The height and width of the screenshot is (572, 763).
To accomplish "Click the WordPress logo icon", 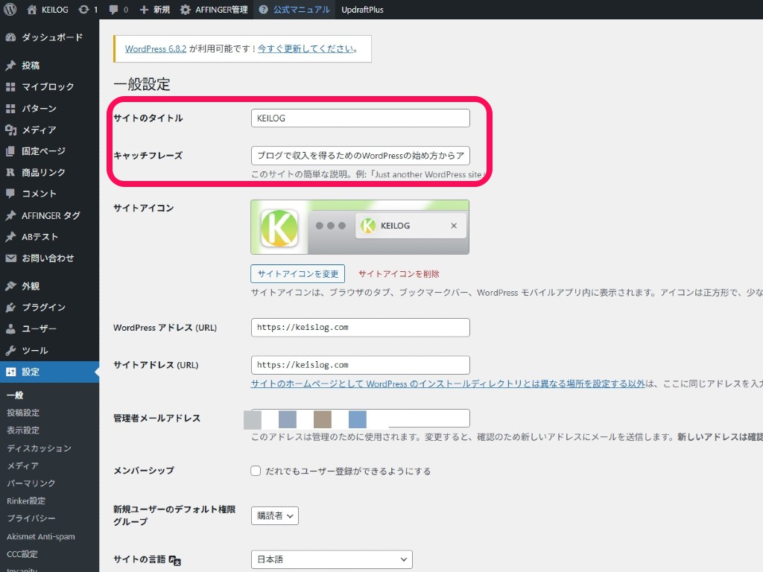I will point(10,9).
